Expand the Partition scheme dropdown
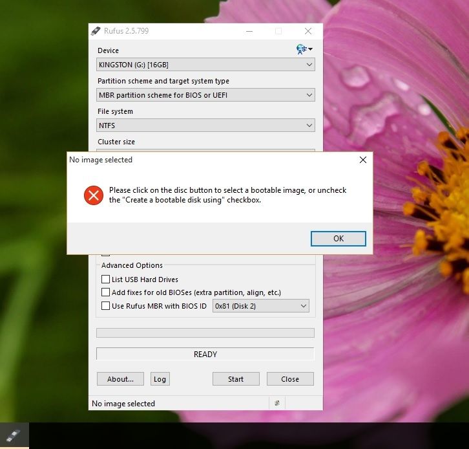This screenshot has height=449, width=469. [205, 95]
